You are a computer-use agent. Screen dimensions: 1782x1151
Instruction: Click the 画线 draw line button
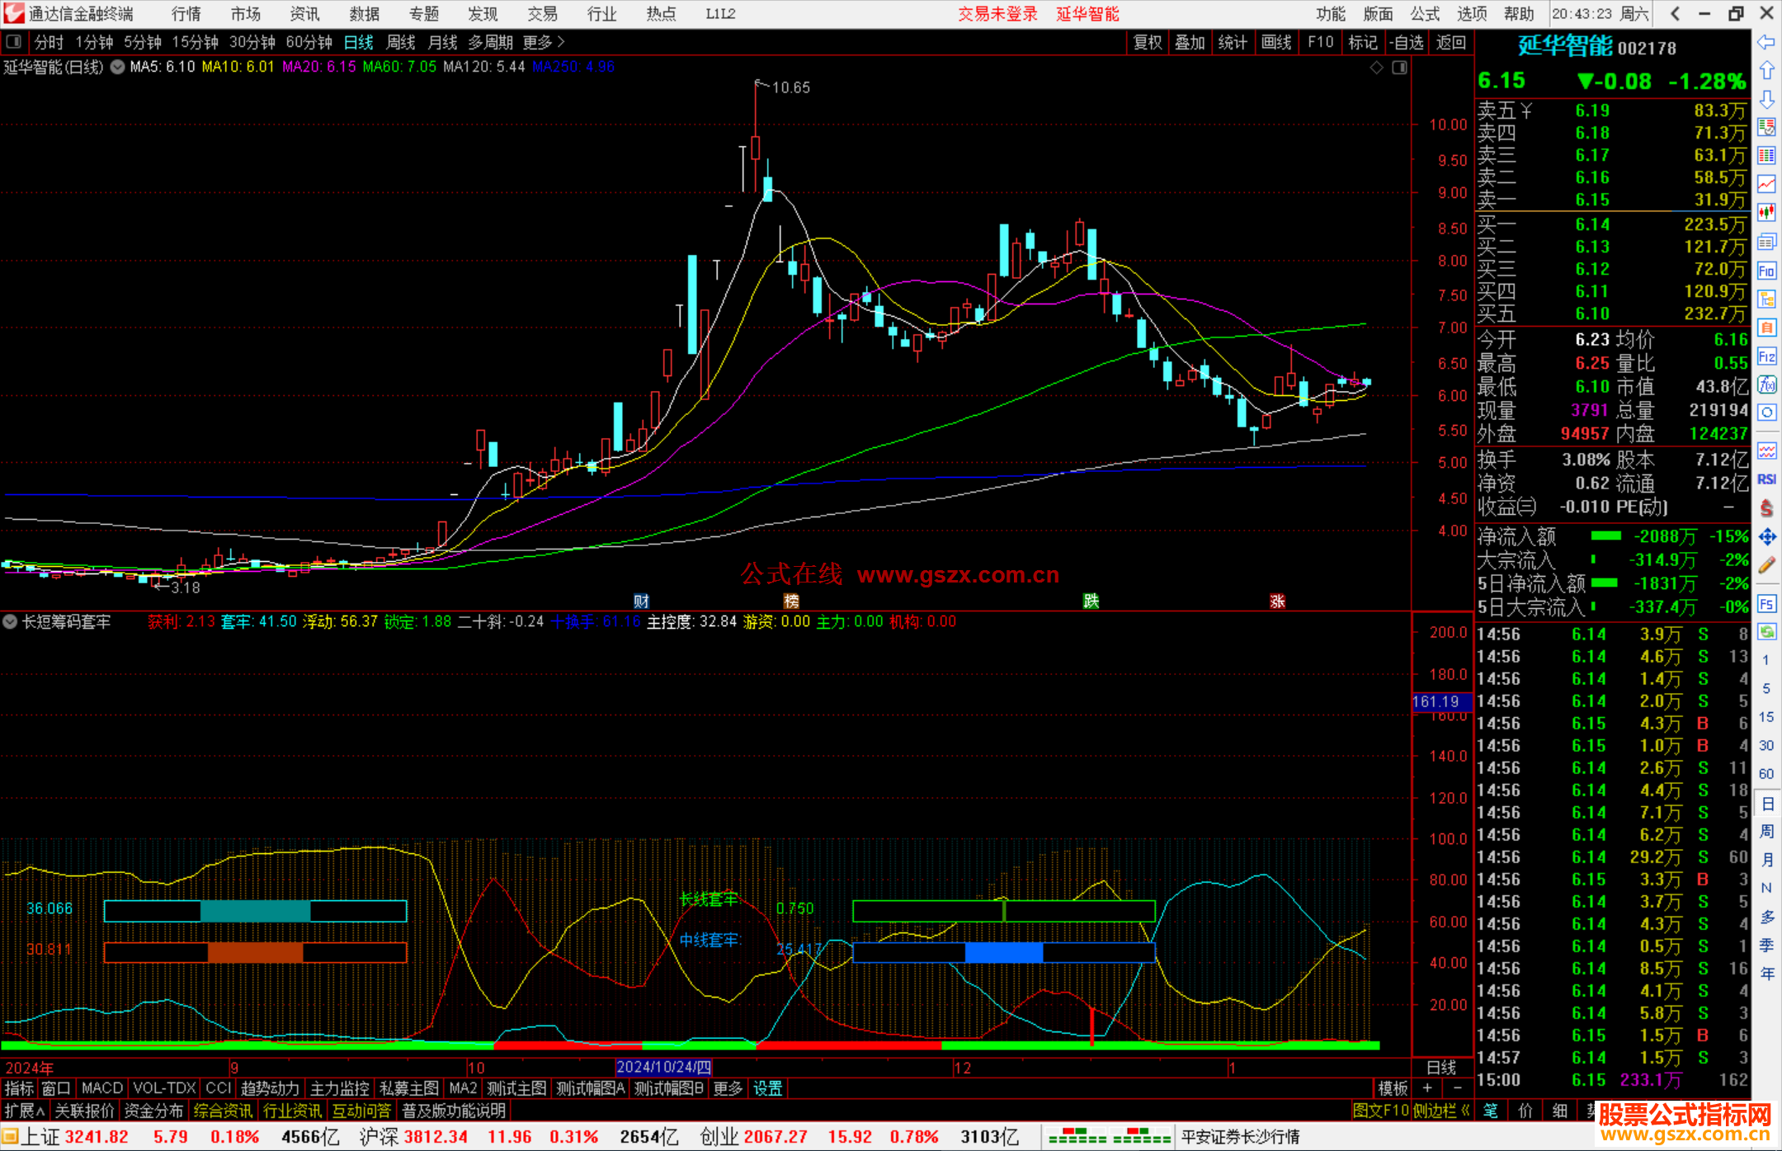click(1276, 42)
